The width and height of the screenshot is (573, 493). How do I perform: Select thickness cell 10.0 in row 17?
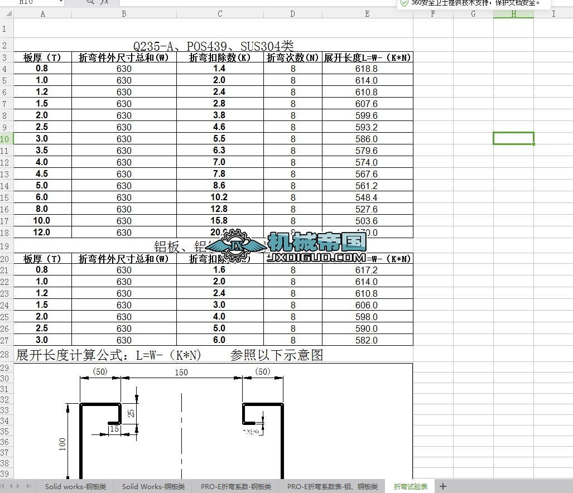click(43, 221)
